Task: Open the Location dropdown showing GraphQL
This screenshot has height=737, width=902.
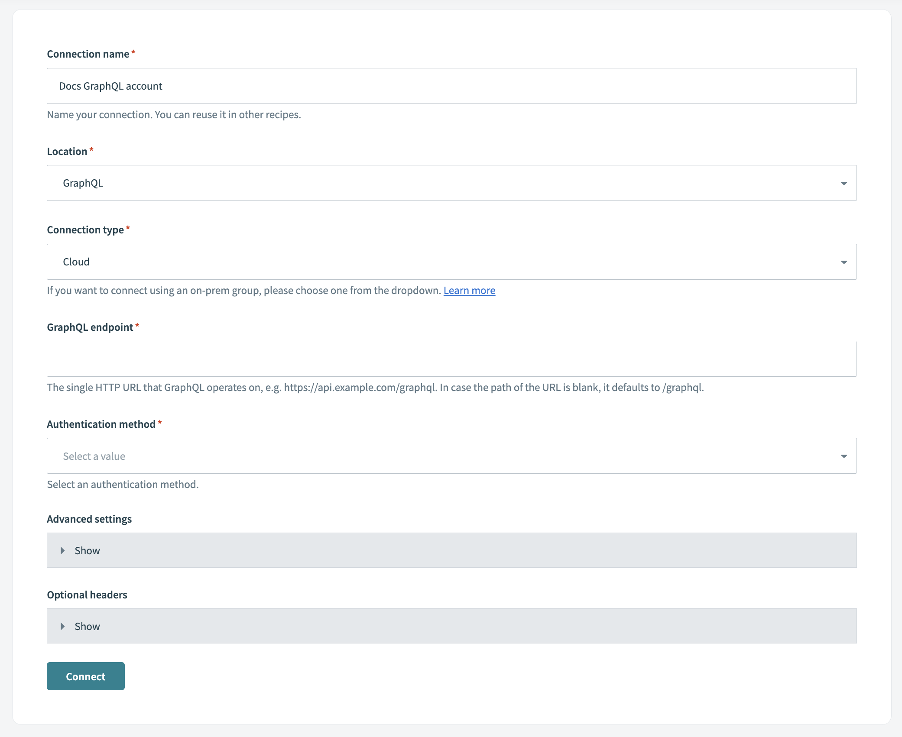Action: (x=451, y=183)
